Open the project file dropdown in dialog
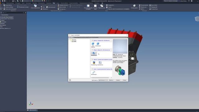199x112 pixels. [103, 80]
